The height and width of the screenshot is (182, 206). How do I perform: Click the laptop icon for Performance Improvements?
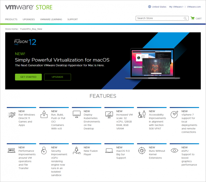[11, 150]
